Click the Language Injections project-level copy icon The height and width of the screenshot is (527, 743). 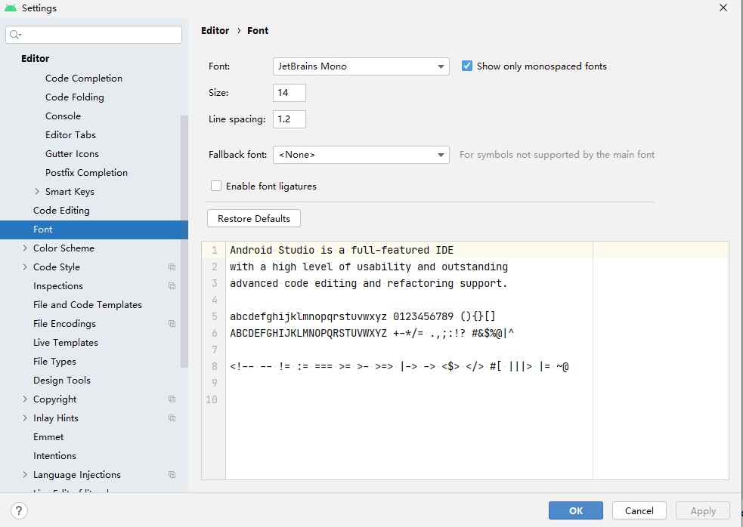(172, 475)
